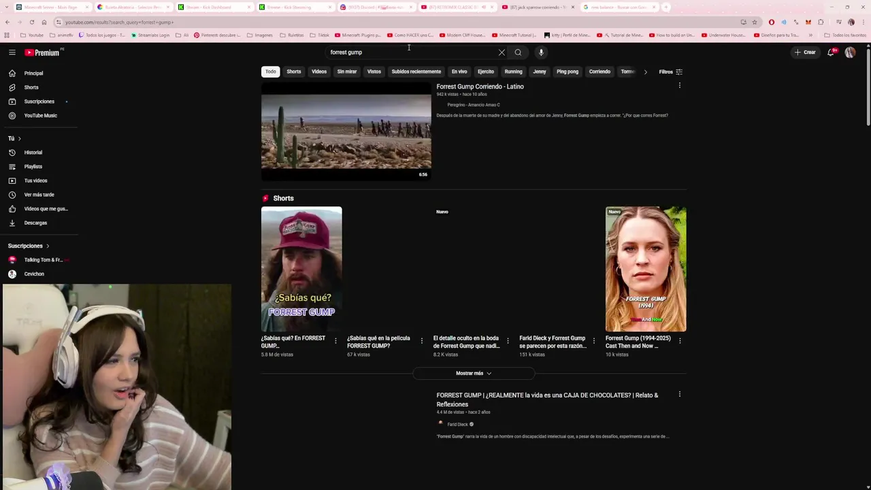The width and height of the screenshot is (871, 490).
Task: Open the YouTube hamburger guide menu
Action: pos(12,52)
